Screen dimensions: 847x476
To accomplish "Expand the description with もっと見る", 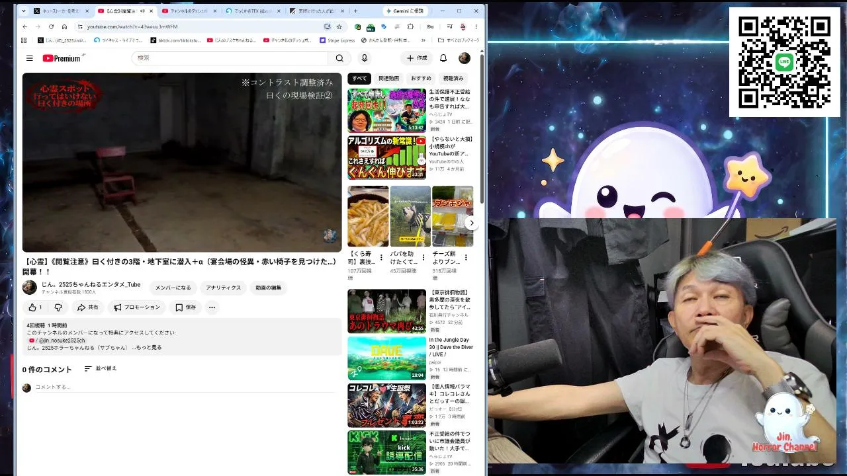I will click(x=147, y=348).
